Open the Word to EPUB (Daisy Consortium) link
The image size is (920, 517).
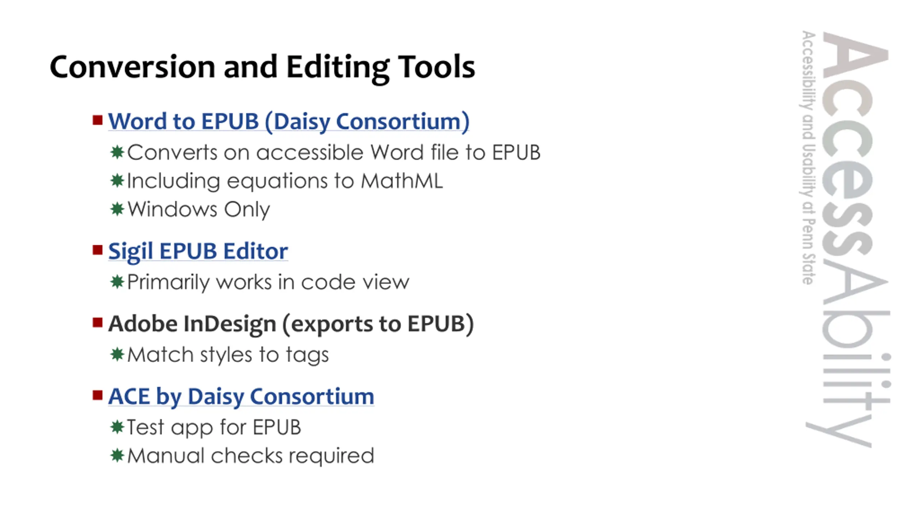click(x=289, y=121)
